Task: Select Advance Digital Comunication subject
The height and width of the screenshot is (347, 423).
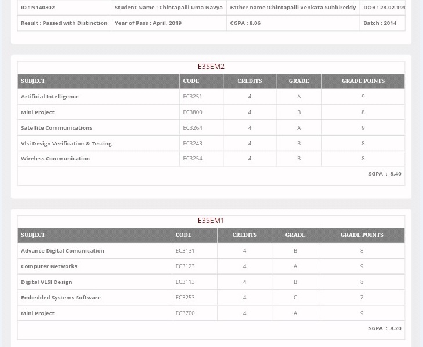Action: pyautogui.click(x=63, y=251)
